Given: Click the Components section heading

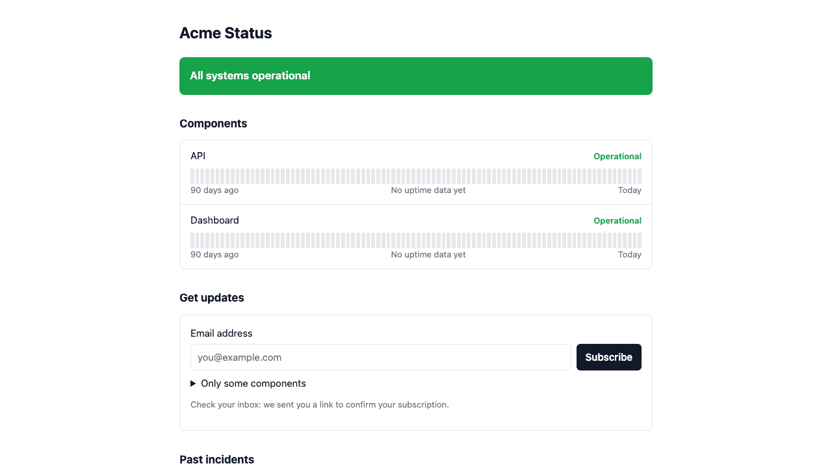Looking at the screenshot, I should coord(213,123).
